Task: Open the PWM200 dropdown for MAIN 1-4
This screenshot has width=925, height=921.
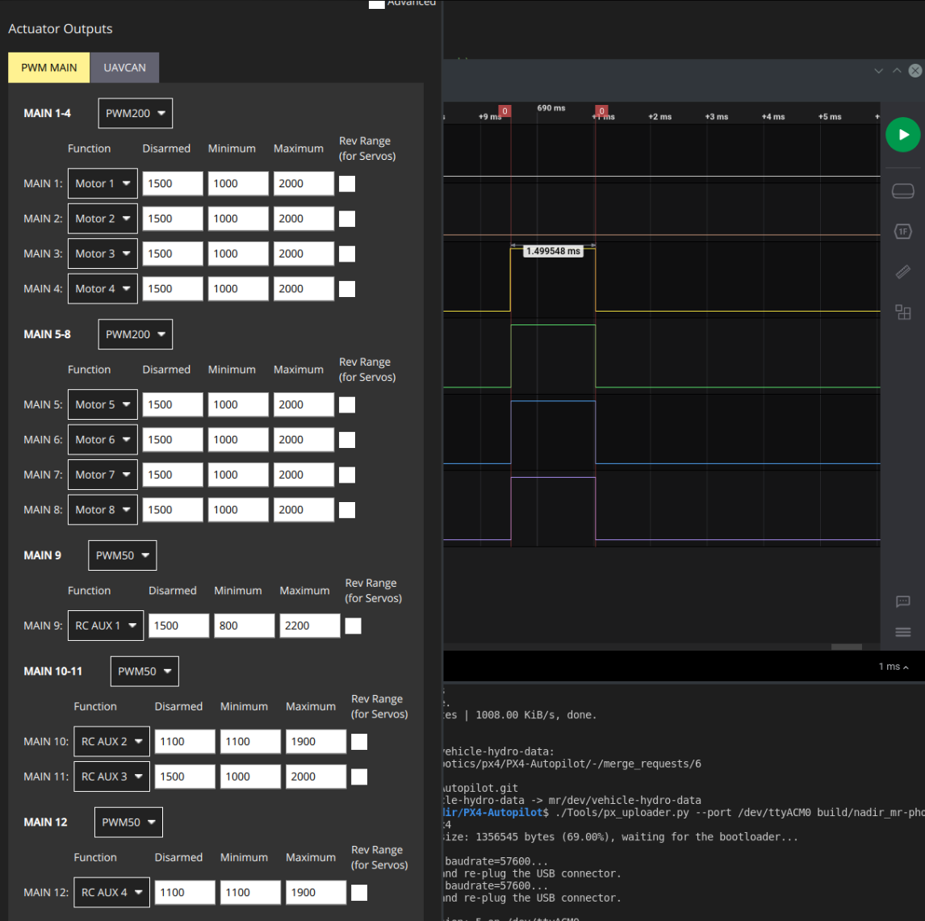Action: 135,113
